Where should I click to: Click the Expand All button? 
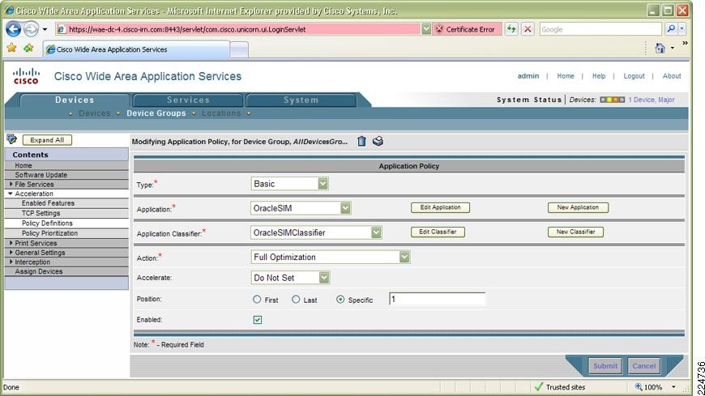pos(47,140)
